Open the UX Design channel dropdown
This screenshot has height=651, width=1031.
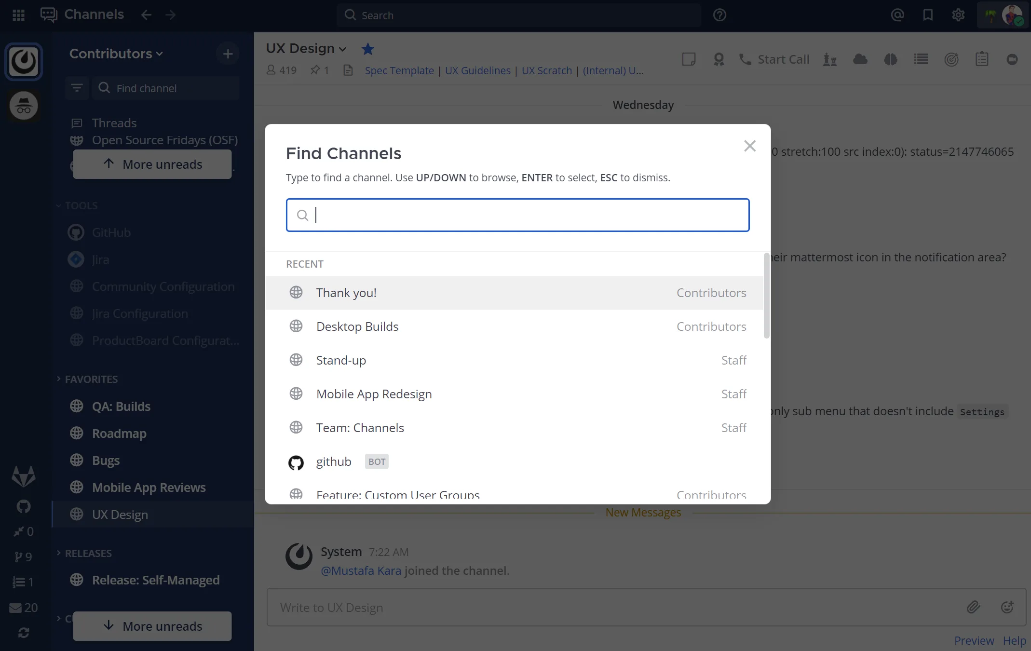pos(306,48)
